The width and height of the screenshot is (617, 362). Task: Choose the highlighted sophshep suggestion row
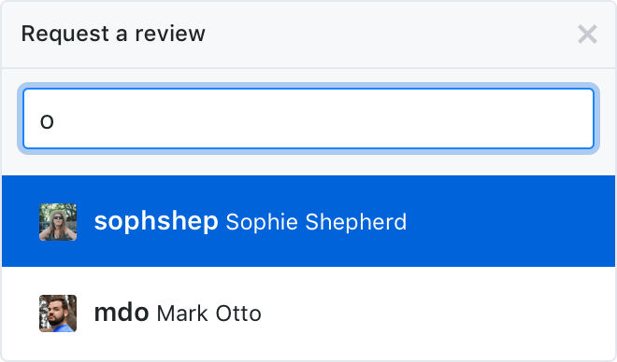pos(308,221)
